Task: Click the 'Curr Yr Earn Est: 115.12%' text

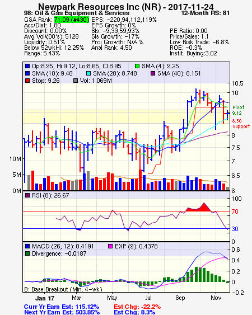Action: click(62, 307)
